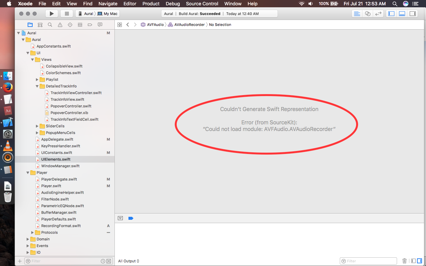Open the Breakpoint navigator icon
This screenshot has height=266, width=426.
coord(90,25)
